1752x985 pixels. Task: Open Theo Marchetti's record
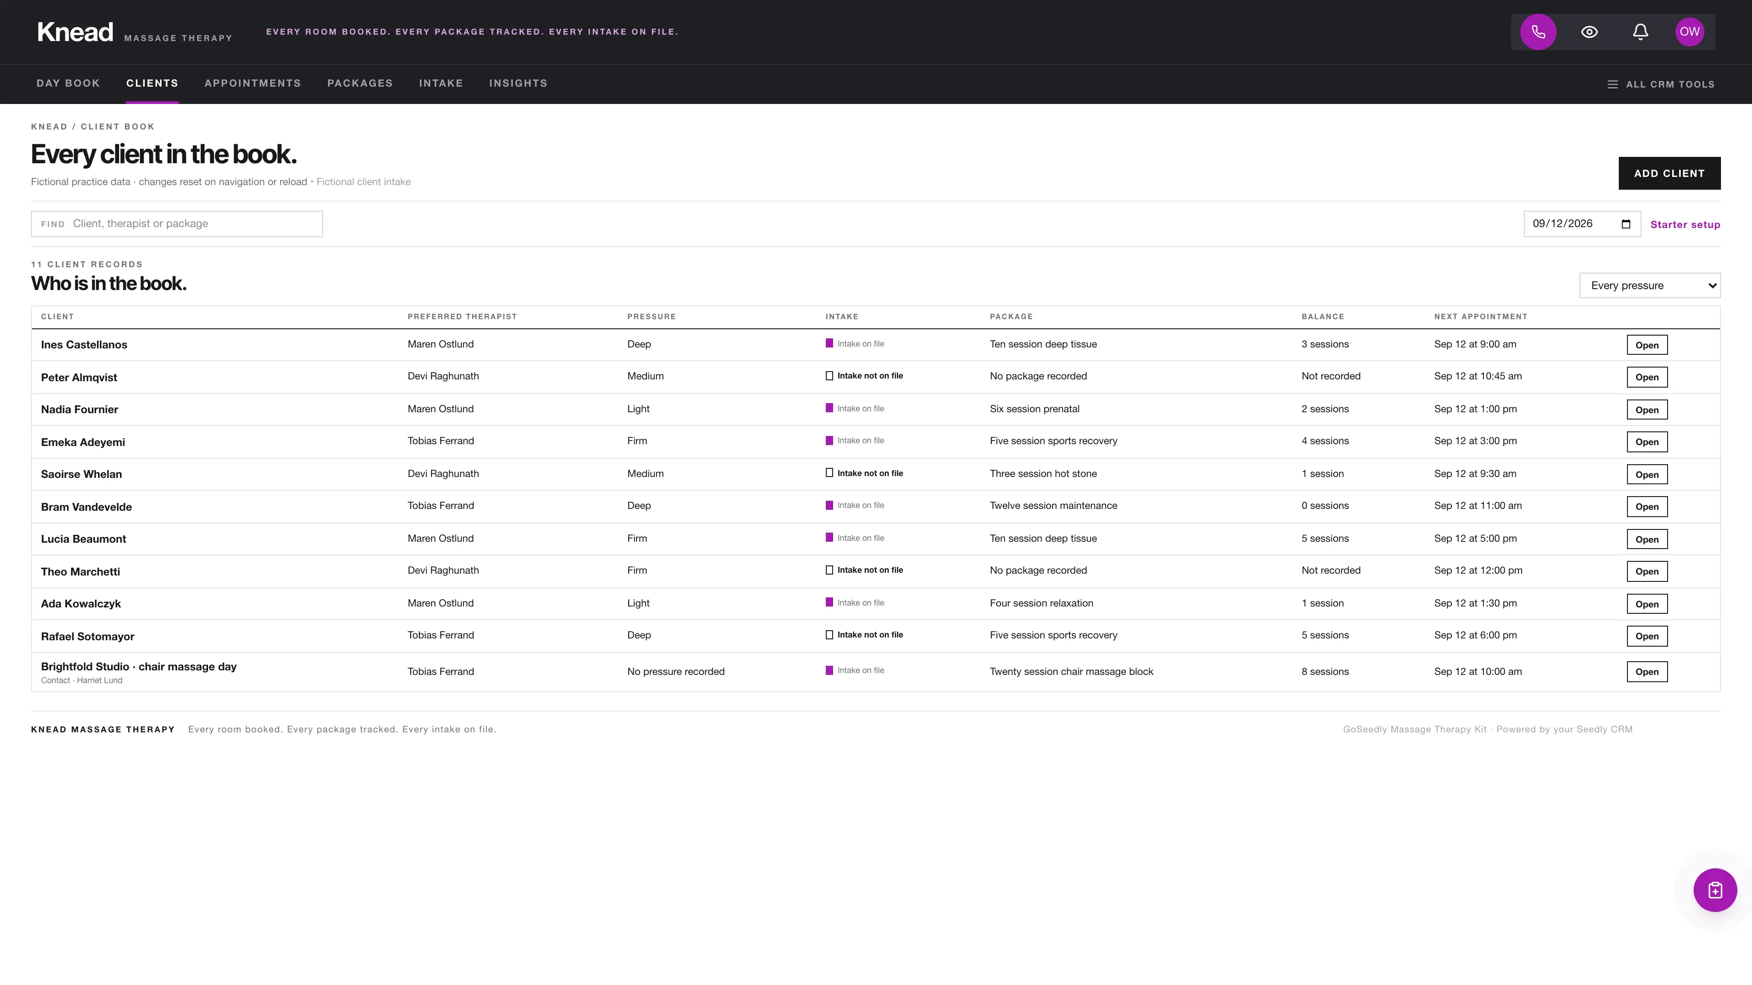pos(1647,571)
